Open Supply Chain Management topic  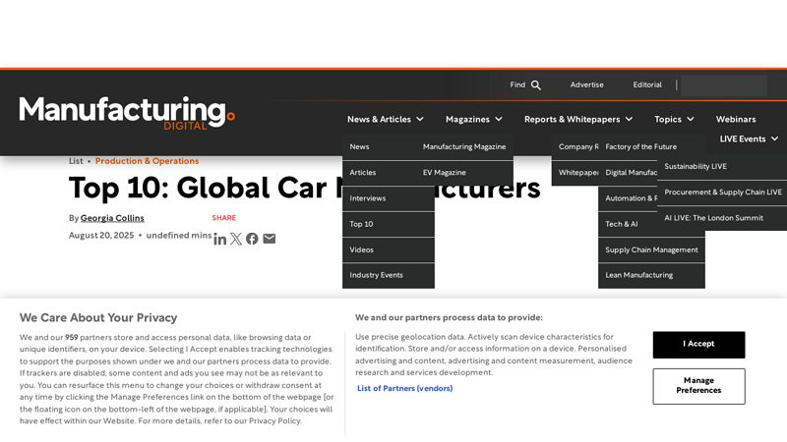(x=651, y=249)
